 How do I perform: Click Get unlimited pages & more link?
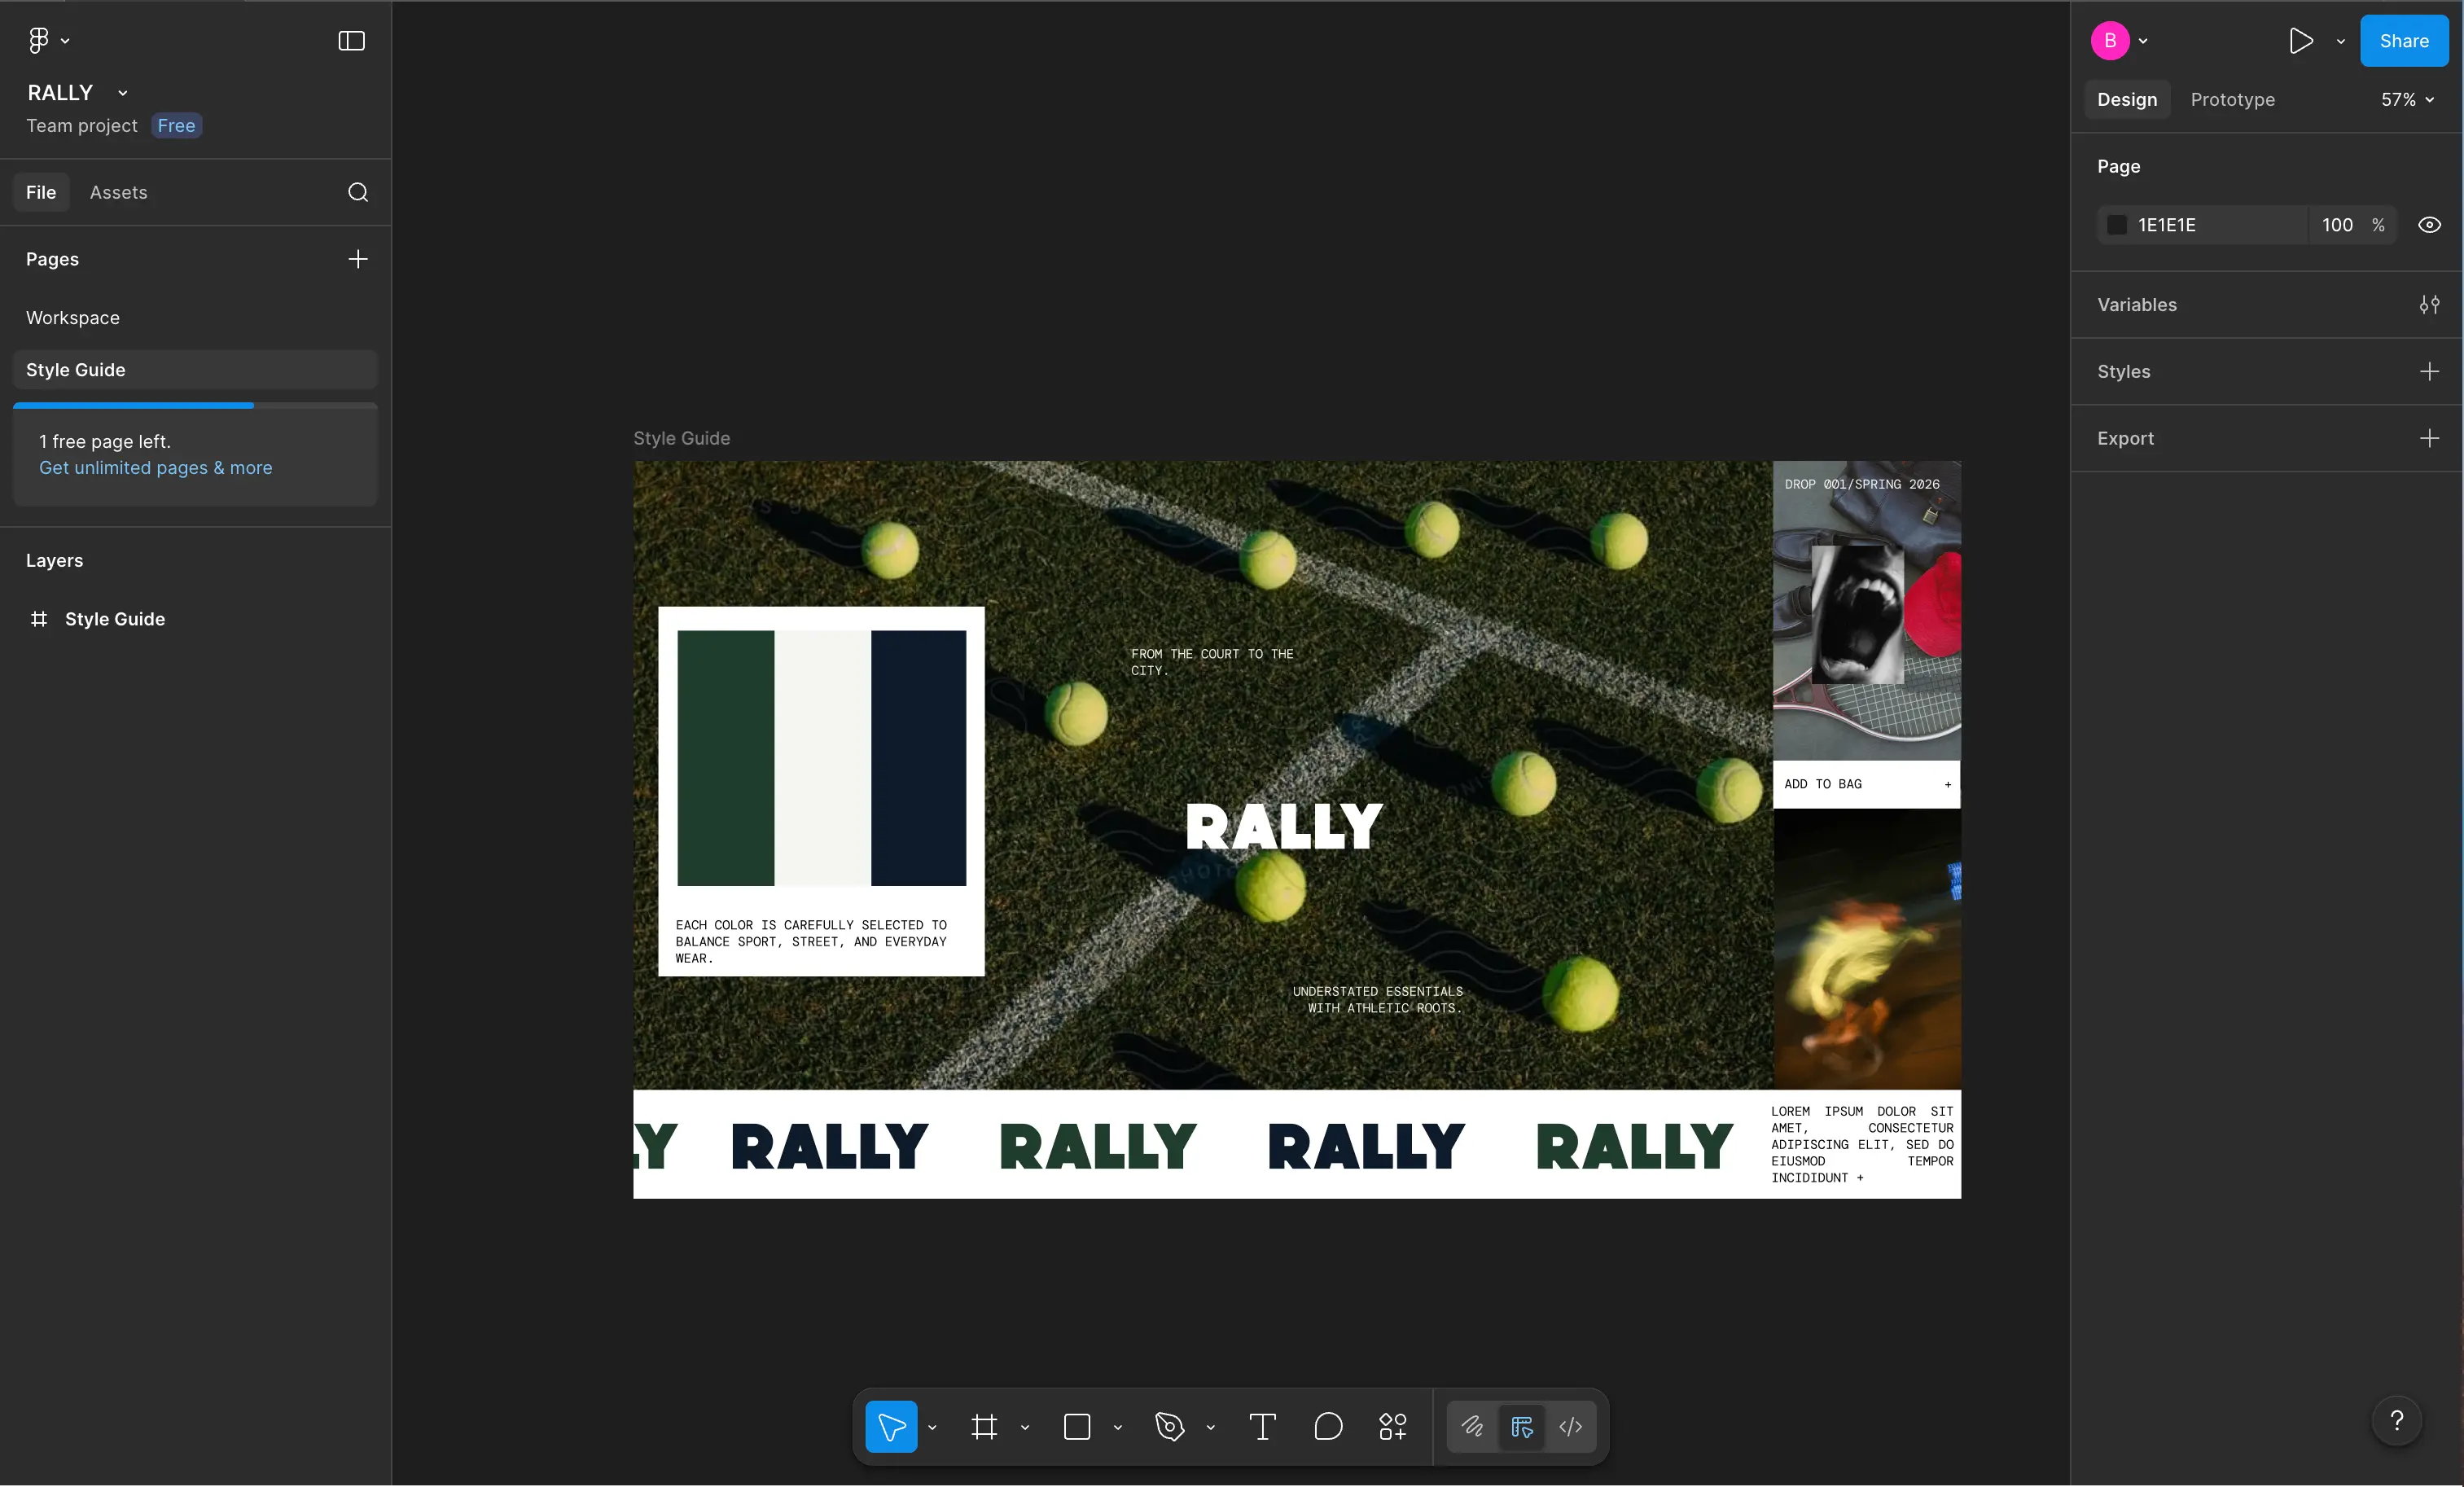(x=155, y=468)
